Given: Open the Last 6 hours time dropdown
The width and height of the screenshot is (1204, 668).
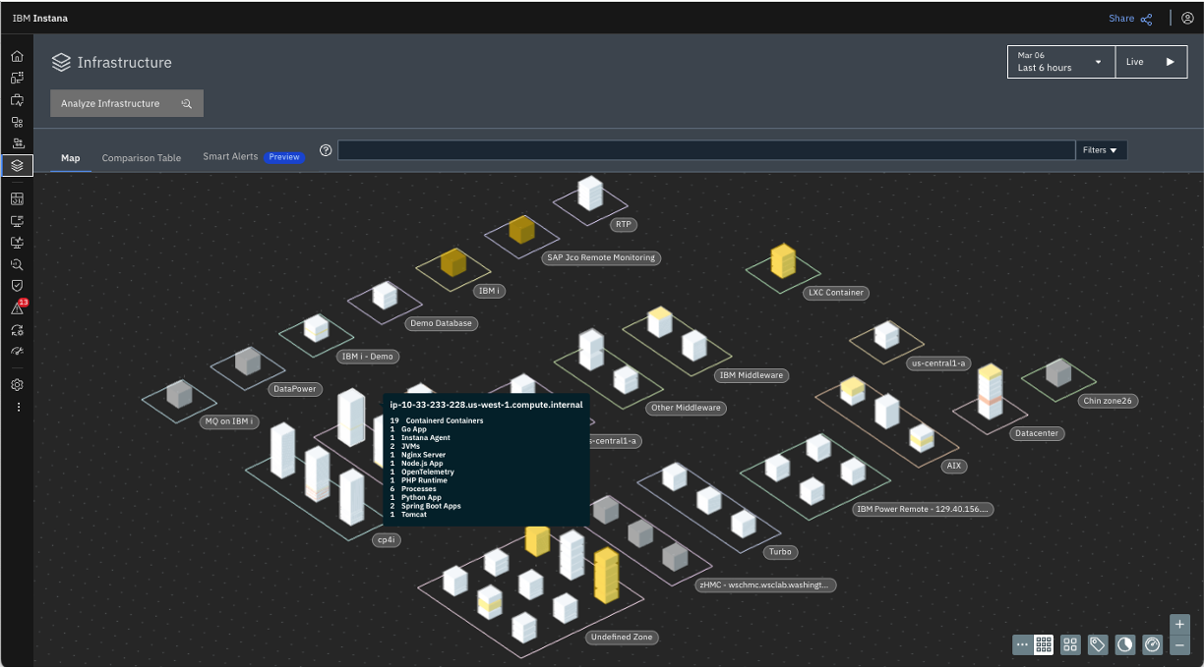Looking at the screenshot, I should [x=1060, y=62].
